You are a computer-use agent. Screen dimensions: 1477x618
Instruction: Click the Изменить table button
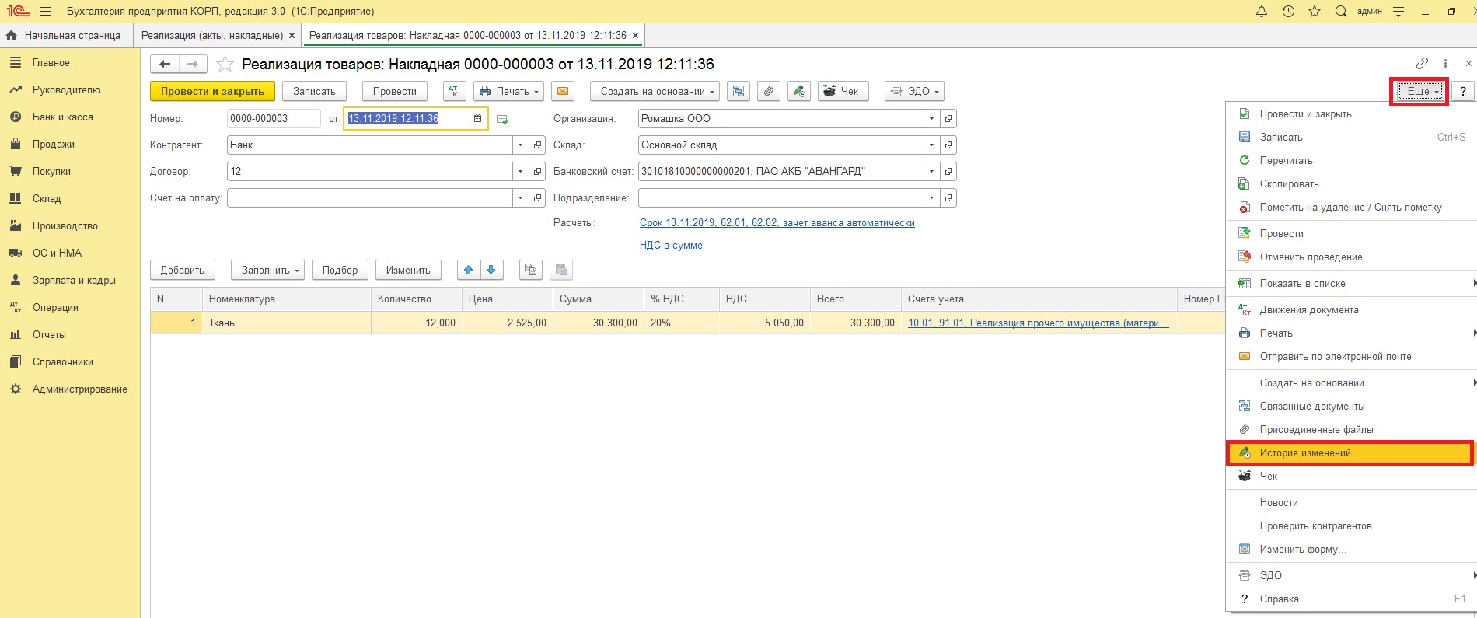point(408,270)
